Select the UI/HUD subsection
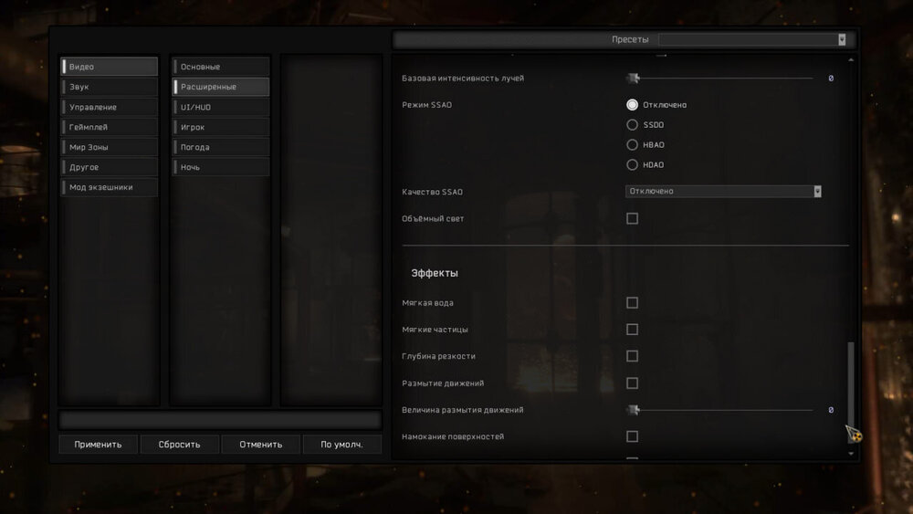Screen dimensions: 913x514 tap(221, 107)
